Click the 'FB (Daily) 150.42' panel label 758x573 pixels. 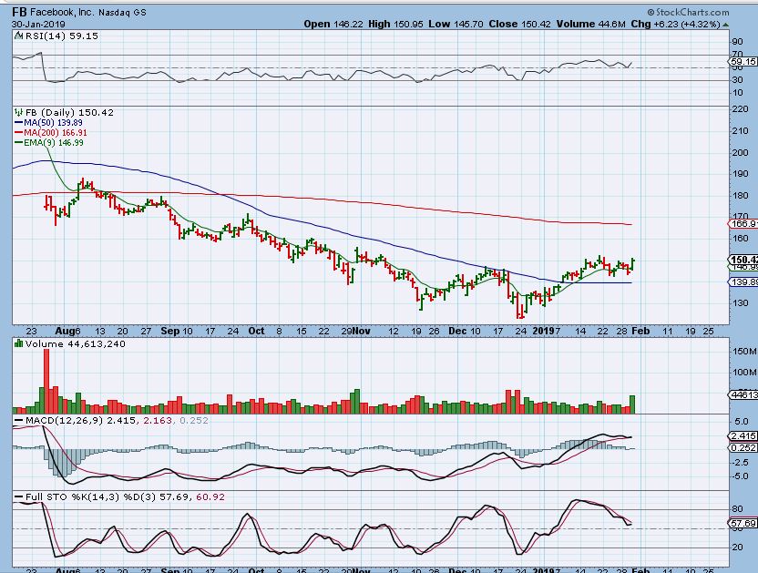69,112
